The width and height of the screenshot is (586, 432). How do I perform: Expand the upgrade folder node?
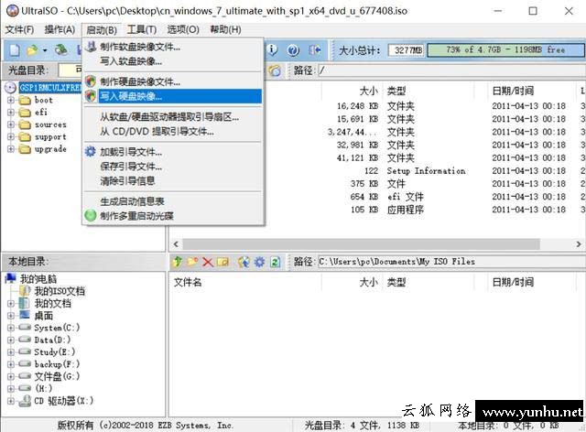pyautogui.click(x=10, y=149)
